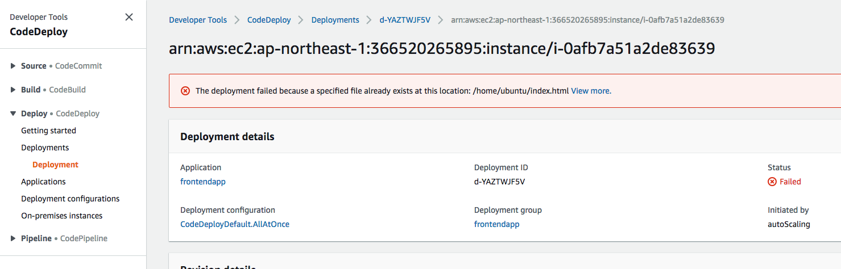Click View more in error banner
Image resolution: width=841 pixels, height=269 pixels.
tap(591, 91)
